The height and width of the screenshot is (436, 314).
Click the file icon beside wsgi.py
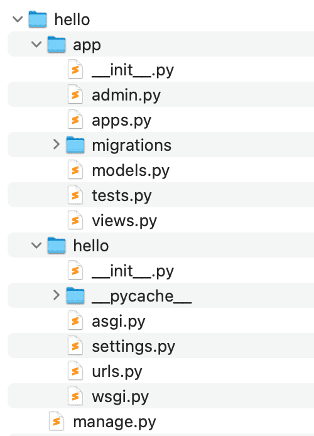point(75,396)
